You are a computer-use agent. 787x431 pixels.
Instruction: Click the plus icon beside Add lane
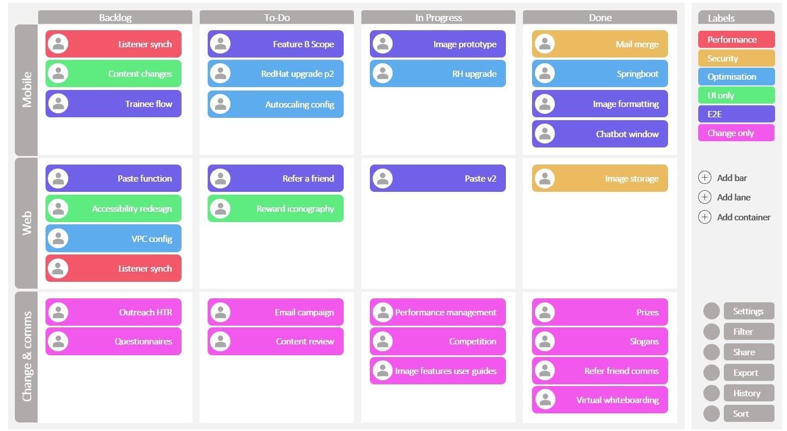coord(704,197)
